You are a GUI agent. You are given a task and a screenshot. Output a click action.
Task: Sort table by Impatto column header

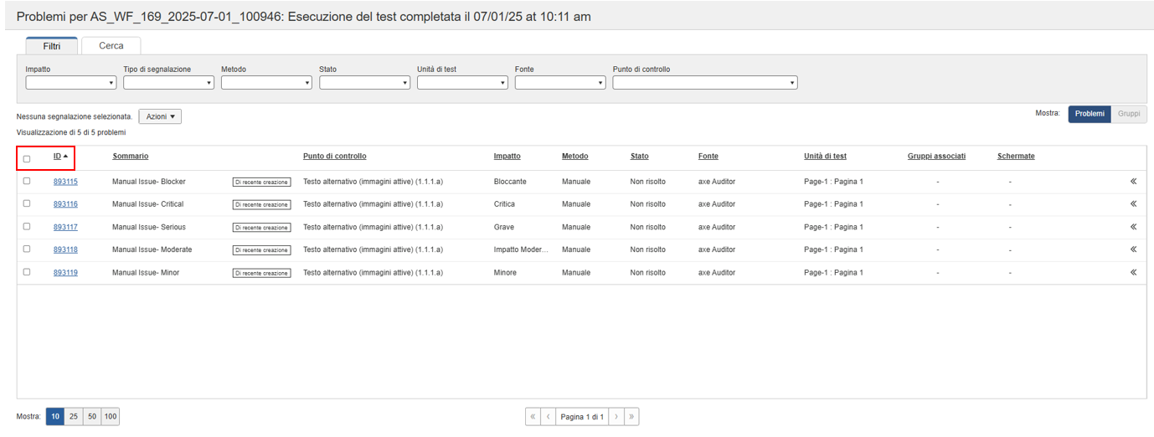pos(507,157)
